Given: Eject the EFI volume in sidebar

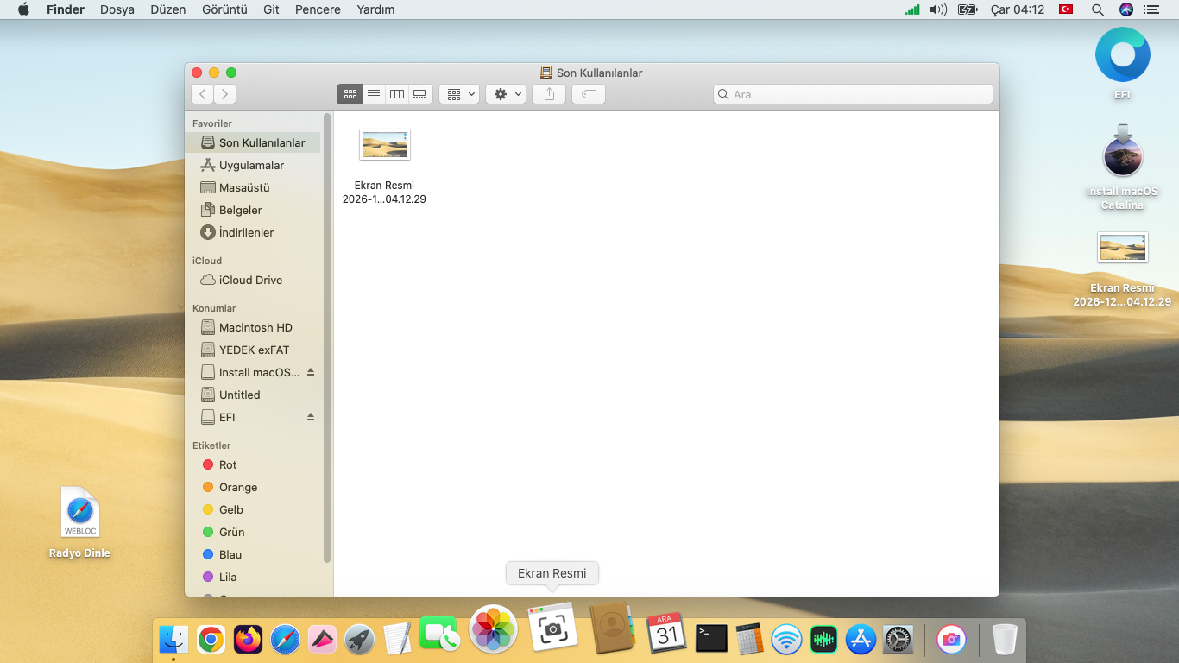Looking at the screenshot, I should pyautogui.click(x=311, y=417).
